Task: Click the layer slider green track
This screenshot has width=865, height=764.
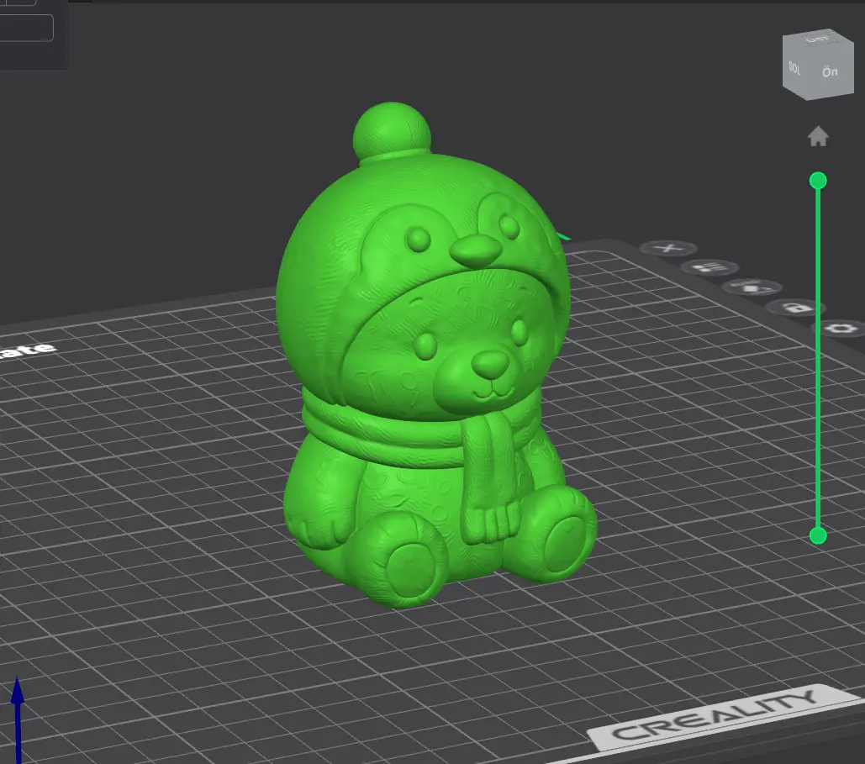Action: click(818, 357)
